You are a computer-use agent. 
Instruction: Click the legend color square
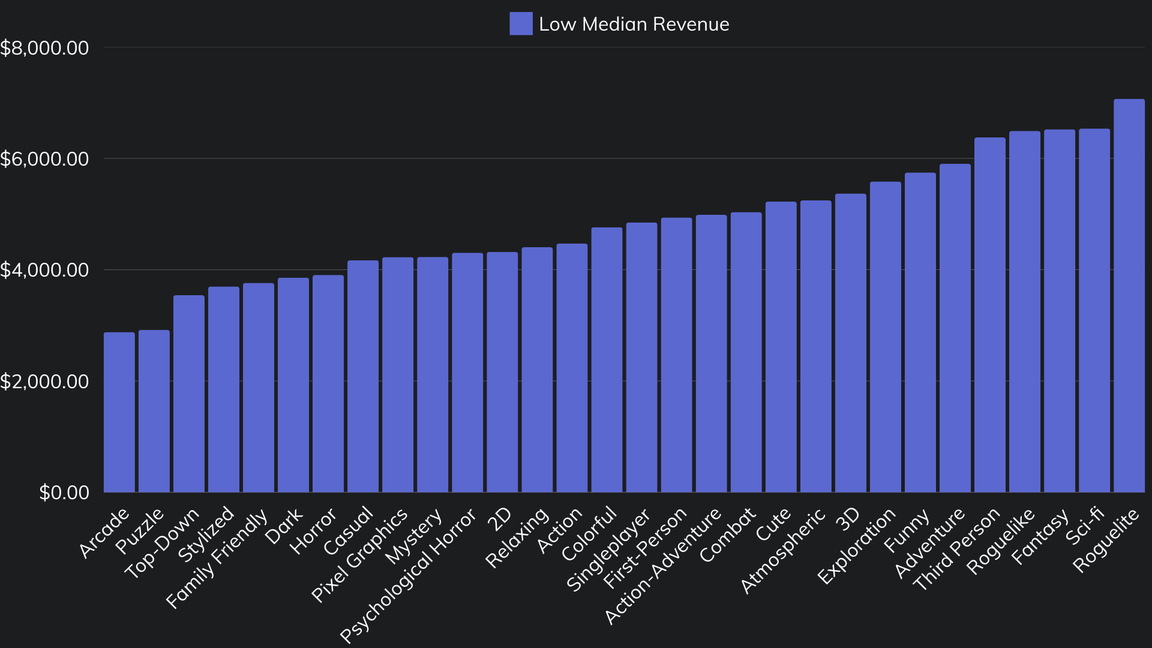pyautogui.click(x=521, y=24)
